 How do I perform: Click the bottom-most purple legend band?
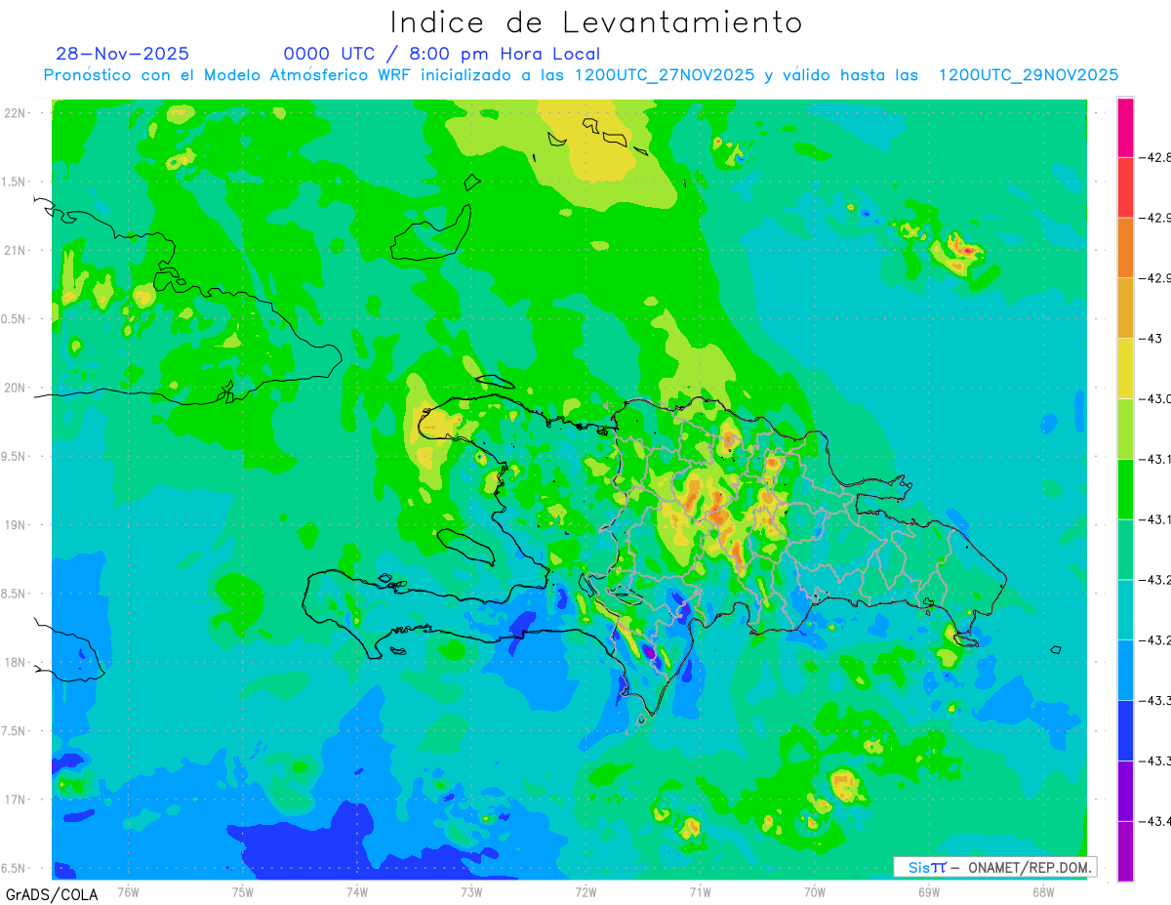point(1125,851)
